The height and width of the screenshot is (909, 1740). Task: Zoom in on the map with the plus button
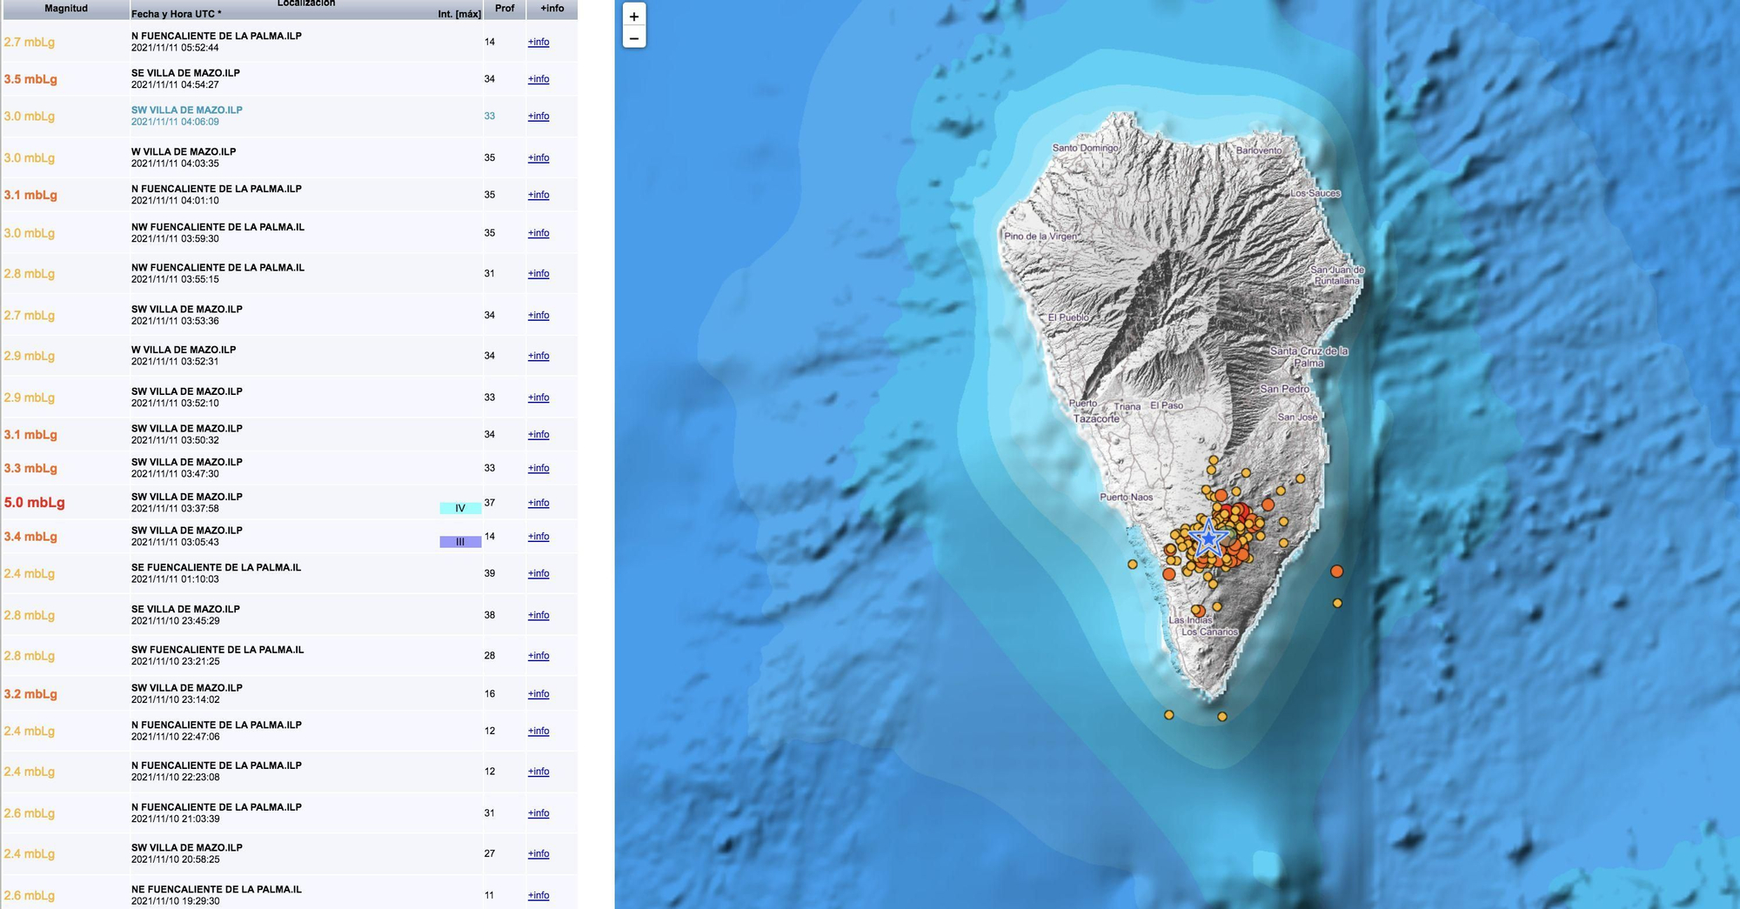pos(634,17)
